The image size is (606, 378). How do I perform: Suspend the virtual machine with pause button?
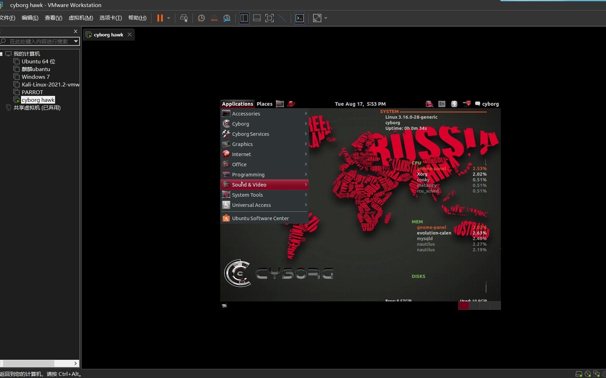[160, 18]
